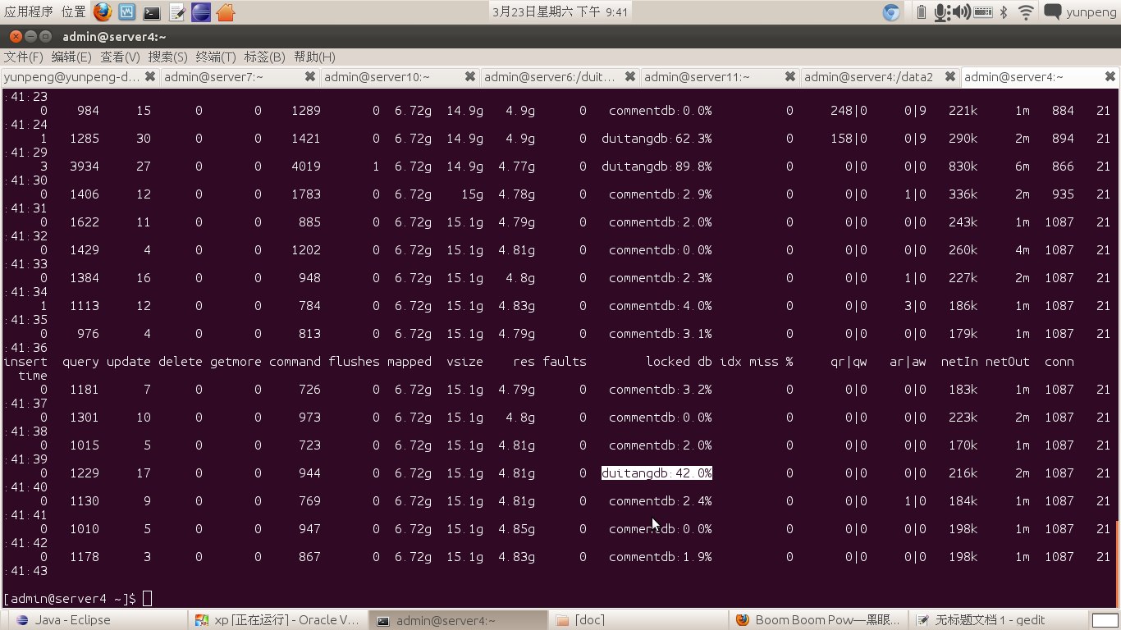Close the yunpeng@yunpeng-d… terminal tab

150,76
